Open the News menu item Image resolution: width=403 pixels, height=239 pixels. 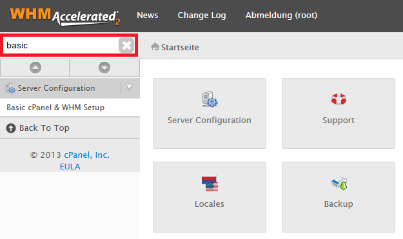(x=147, y=15)
